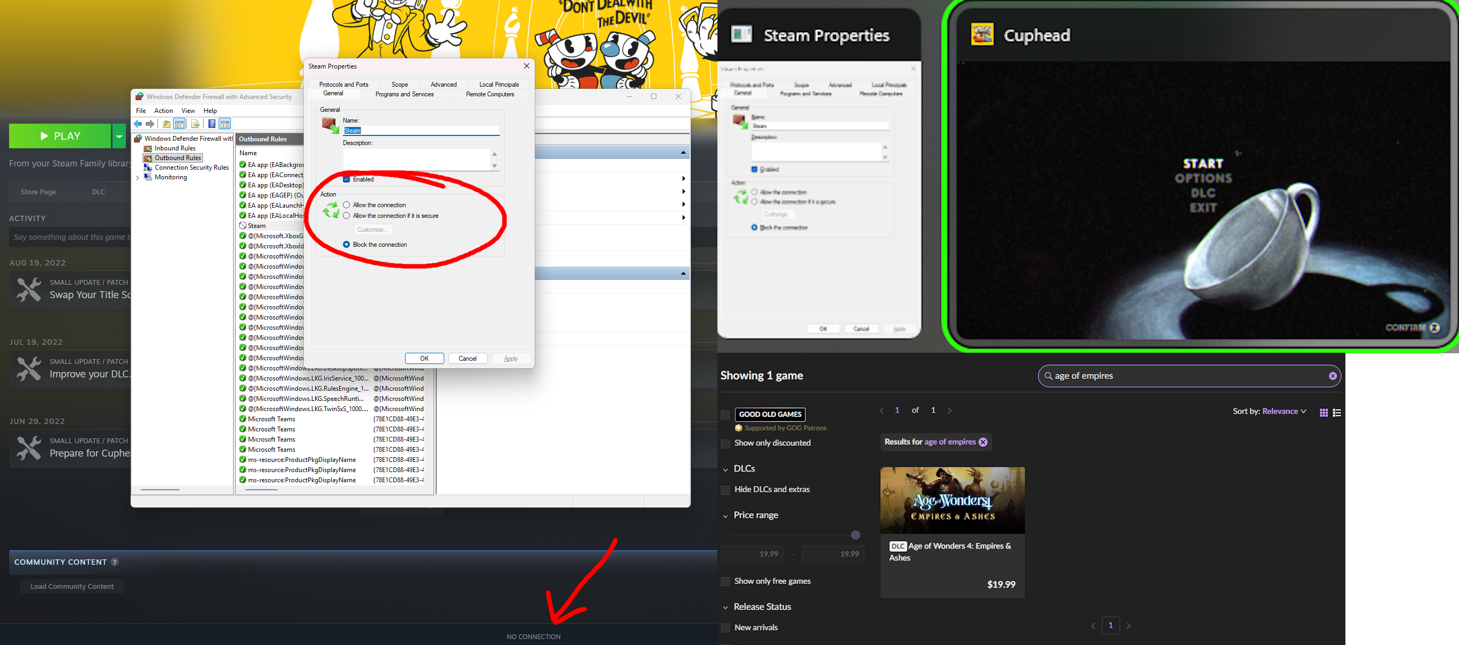Switch to Protocols and Ports tab
The width and height of the screenshot is (1459, 645).
pyautogui.click(x=344, y=84)
